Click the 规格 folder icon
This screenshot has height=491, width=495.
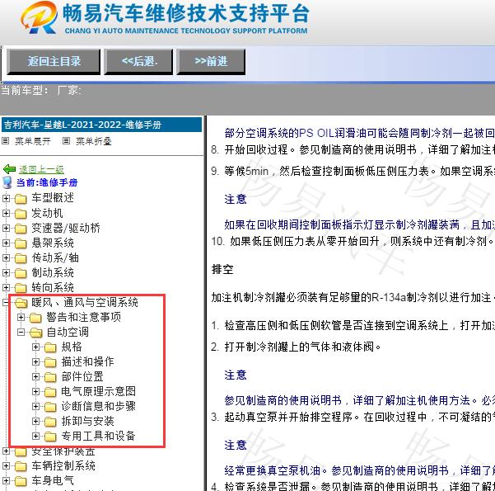(x=50, y=347)
